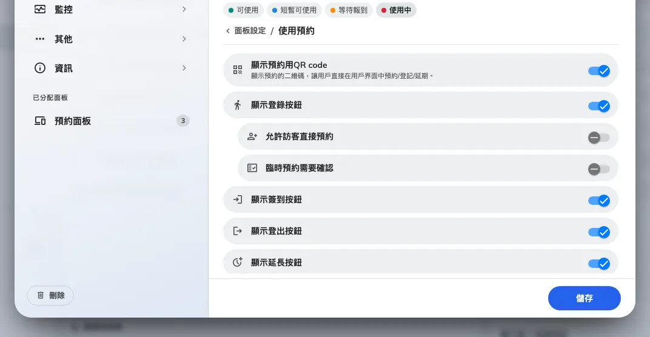Image resolution: width=650 pixels, height=337 pixels.
Task: Open the 監控 menu item
Action: [x=110, y=9]
